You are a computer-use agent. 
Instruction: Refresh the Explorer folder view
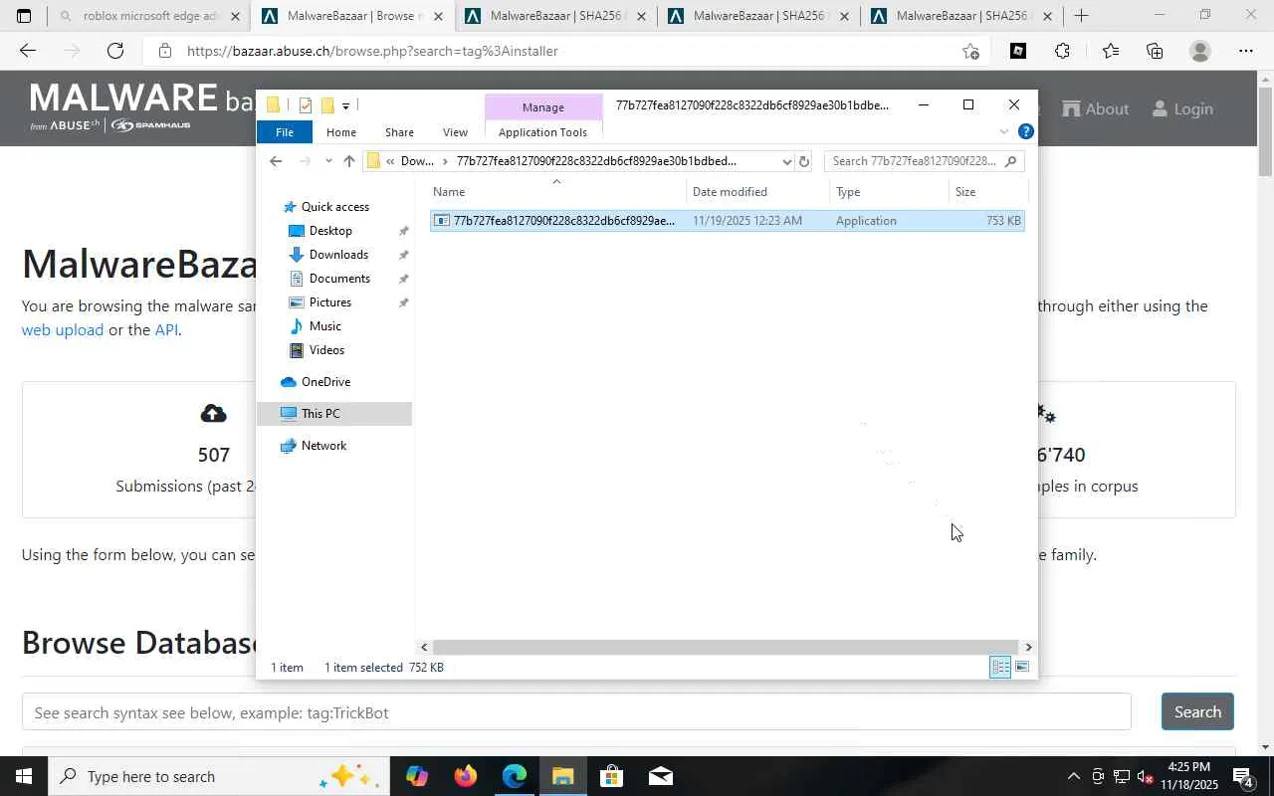click(x=804, y=161)
